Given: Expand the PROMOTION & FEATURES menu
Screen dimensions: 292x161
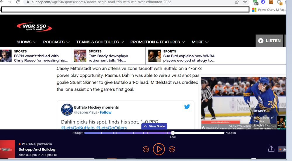Looking at the screenshot, I should 158,42.
